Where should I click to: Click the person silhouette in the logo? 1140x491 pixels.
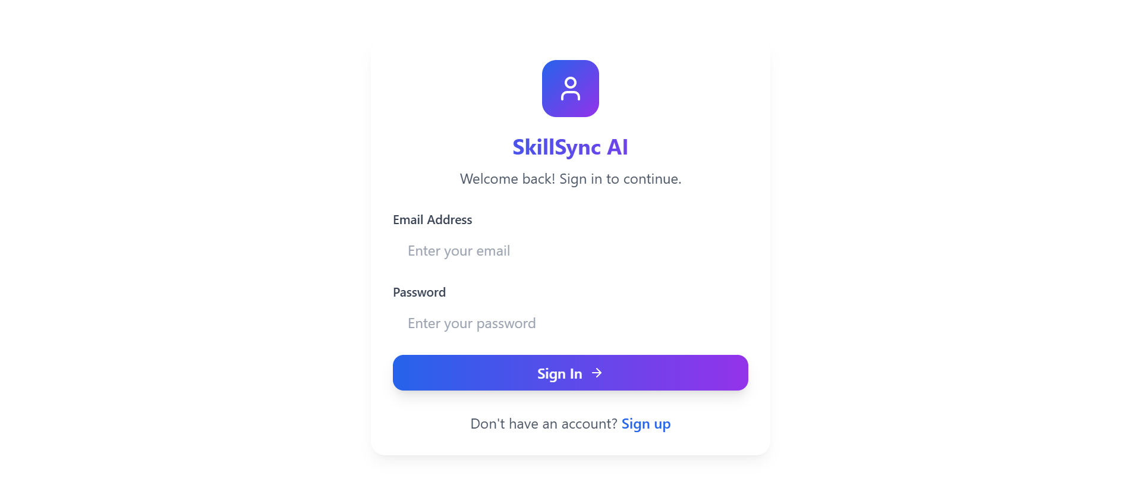click(570, 89)
